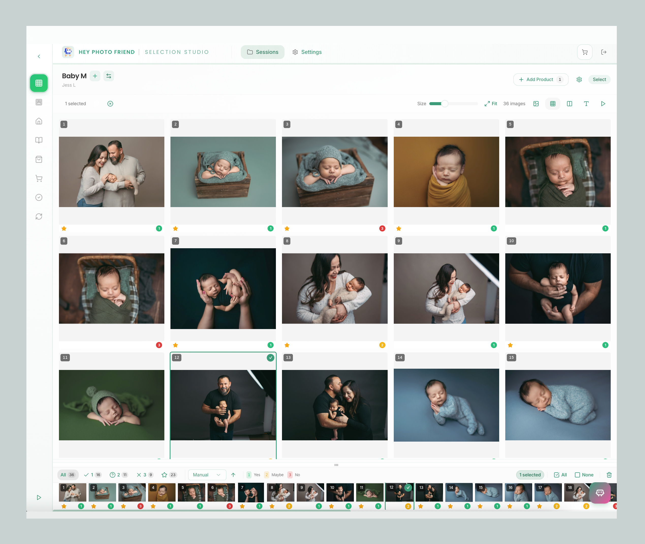Click the shopping cart icon in header
645x544 pixels.
tap(585, 52)
